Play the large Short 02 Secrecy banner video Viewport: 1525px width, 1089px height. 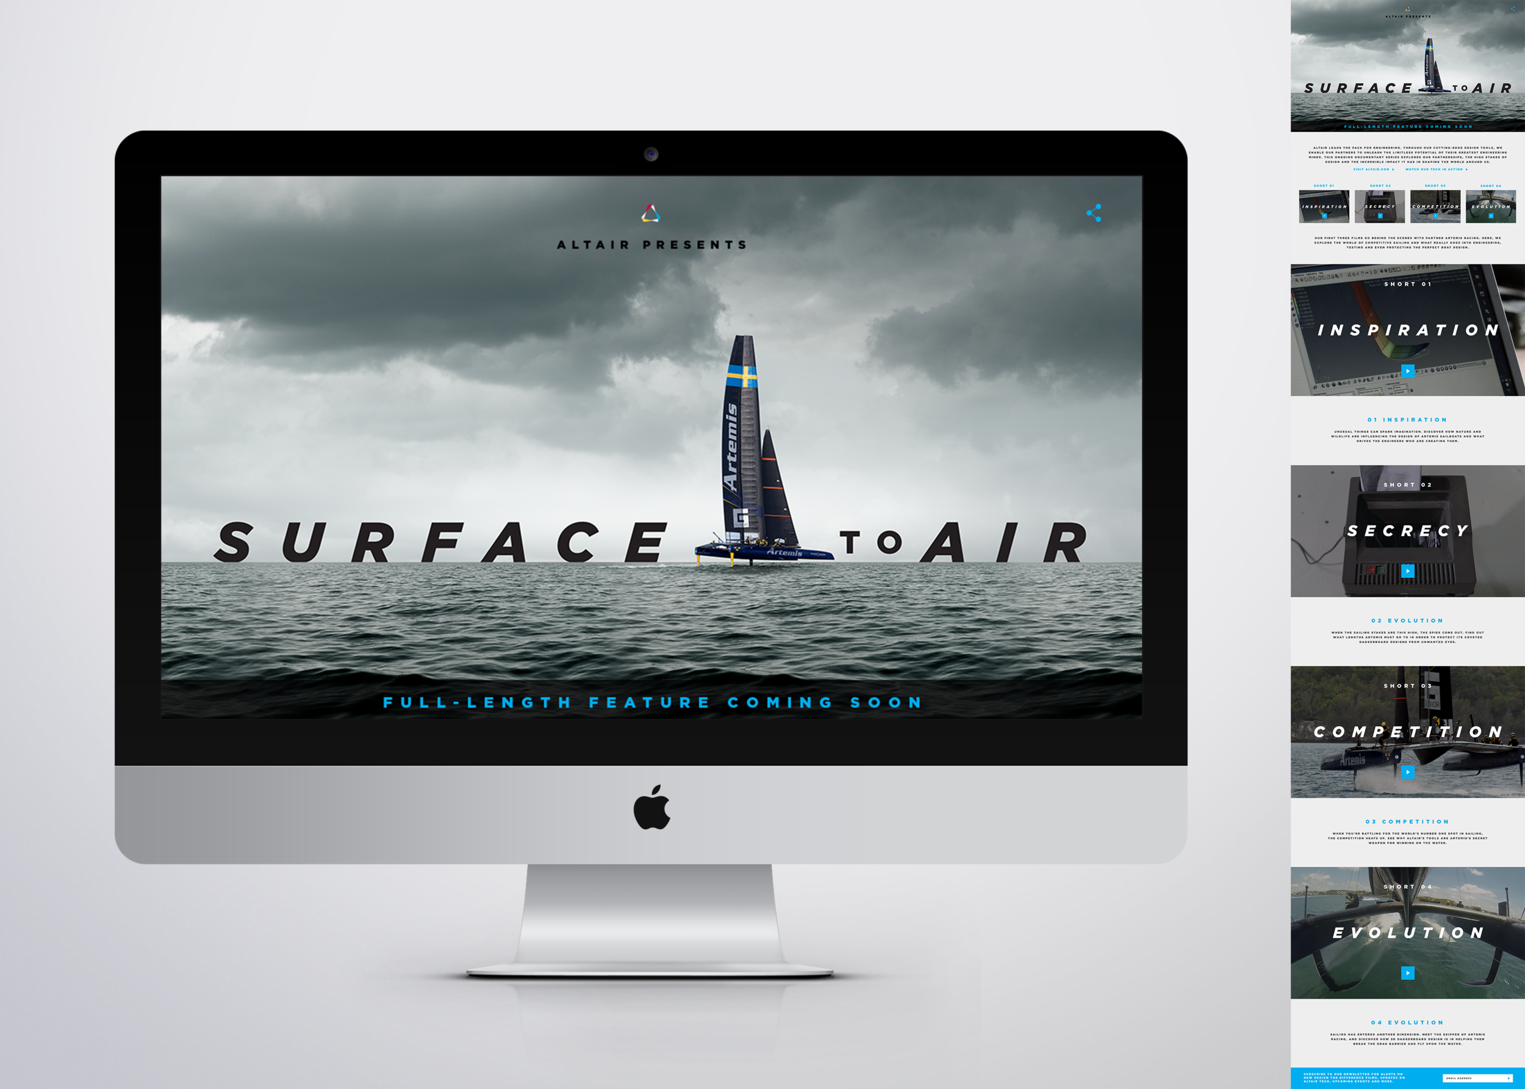[1408, 571]
